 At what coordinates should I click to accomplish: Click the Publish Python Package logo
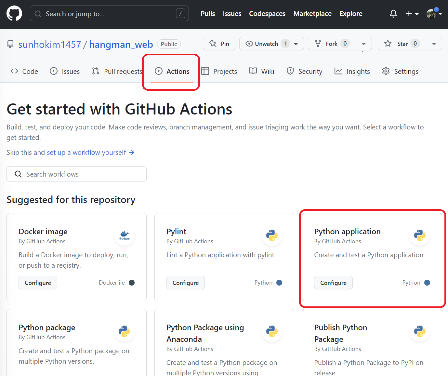420,331
